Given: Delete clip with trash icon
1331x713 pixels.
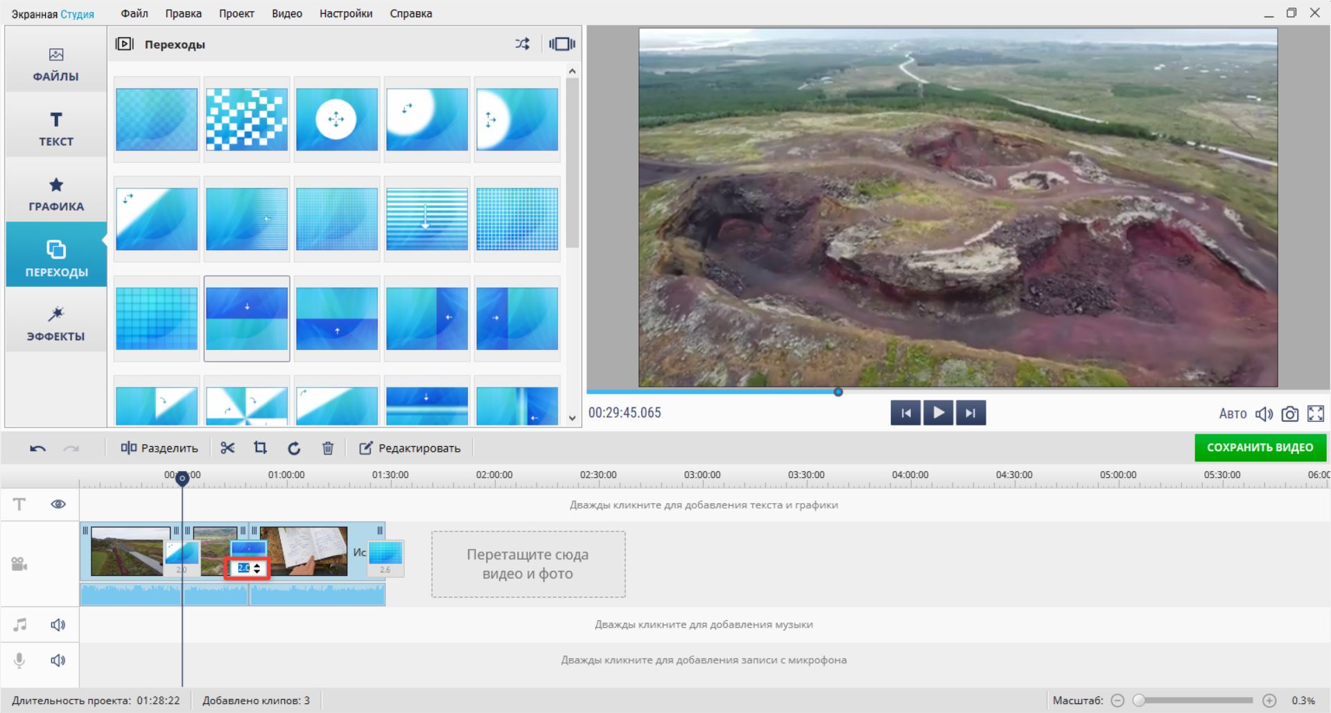Looking at the screenshot, I should pos(328,448).
